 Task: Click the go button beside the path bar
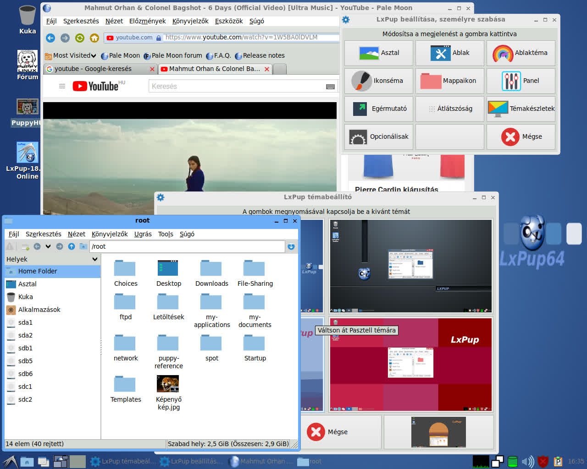[x=291, y=247]
